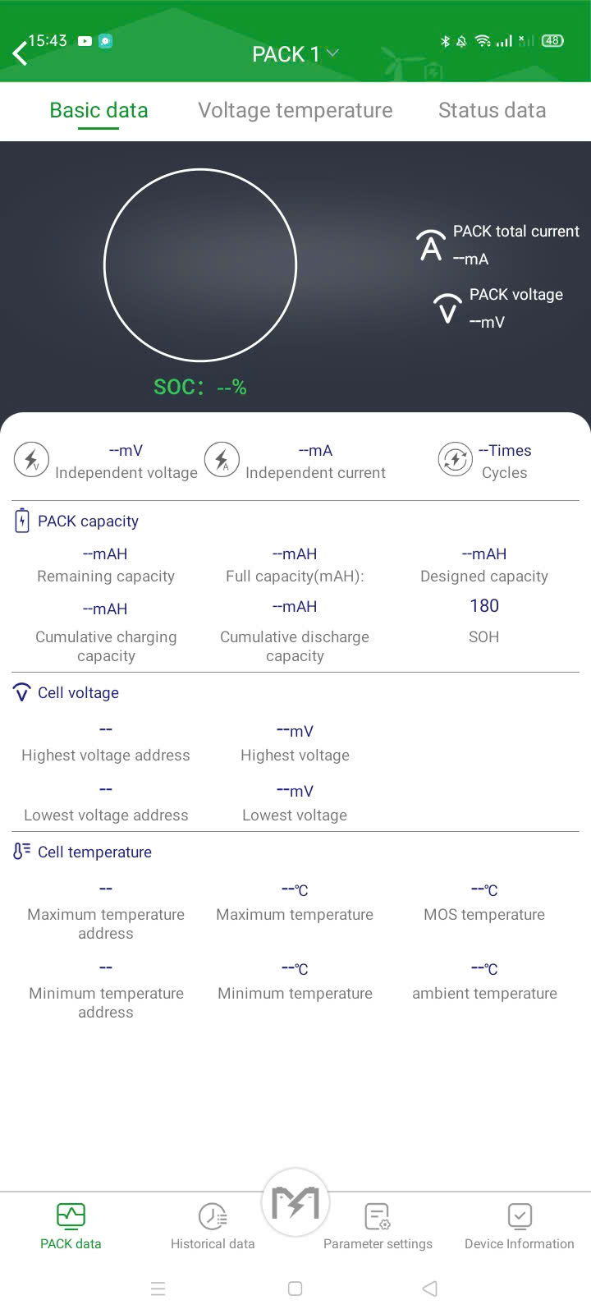Image resolution: width=591 pixels, height=1314 pixels.
Task: Tap the Cell voltage section icon
Action: 22,692
